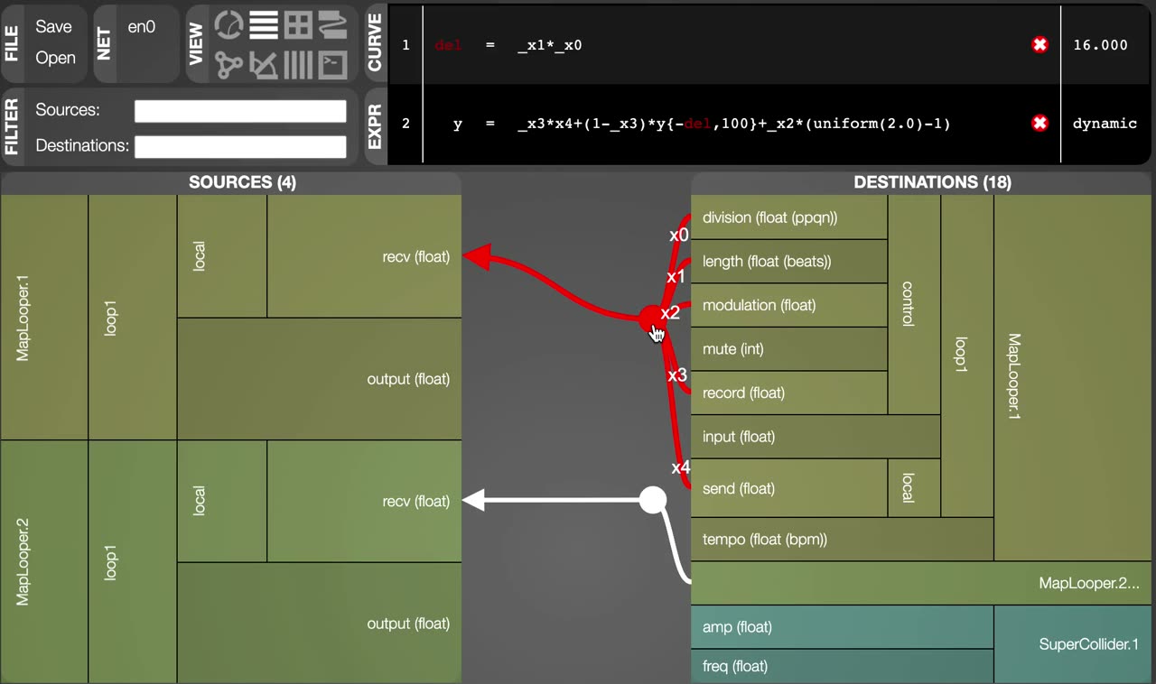Select the division (float (ppqn)) destination
Viewport: 1156px width, 684px height.
tap(789, 217)
